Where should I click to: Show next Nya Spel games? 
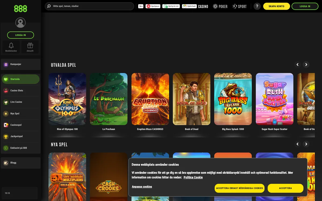pyautogui.click(x=306, y=144)
